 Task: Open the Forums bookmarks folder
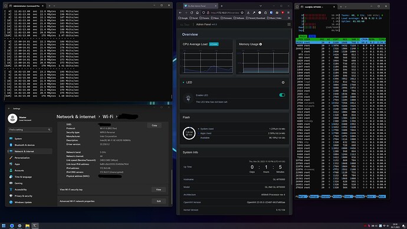204,18
